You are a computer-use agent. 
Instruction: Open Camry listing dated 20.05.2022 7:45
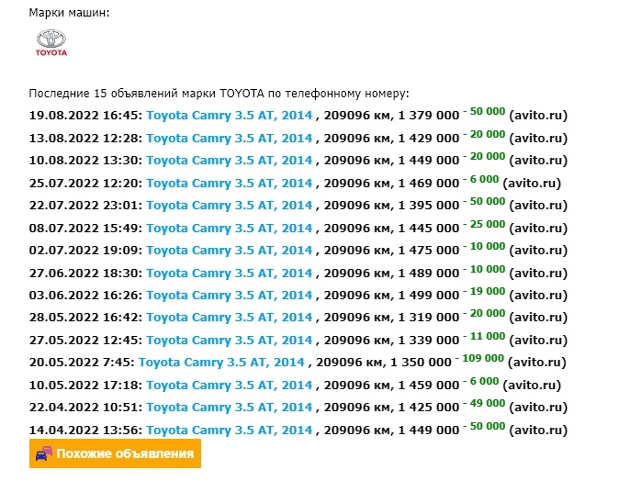pos(221,363)
